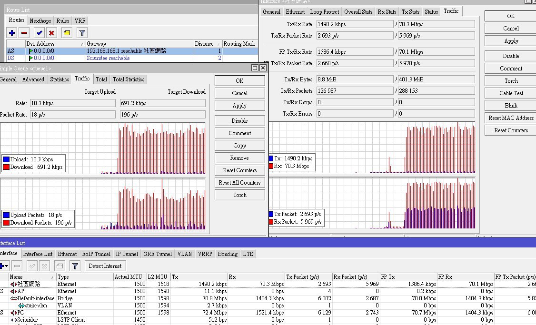This screenshot has height=325, width=536.
Task: Click Target Download Rate 691.2 kbps field
Action: (163, 103)
